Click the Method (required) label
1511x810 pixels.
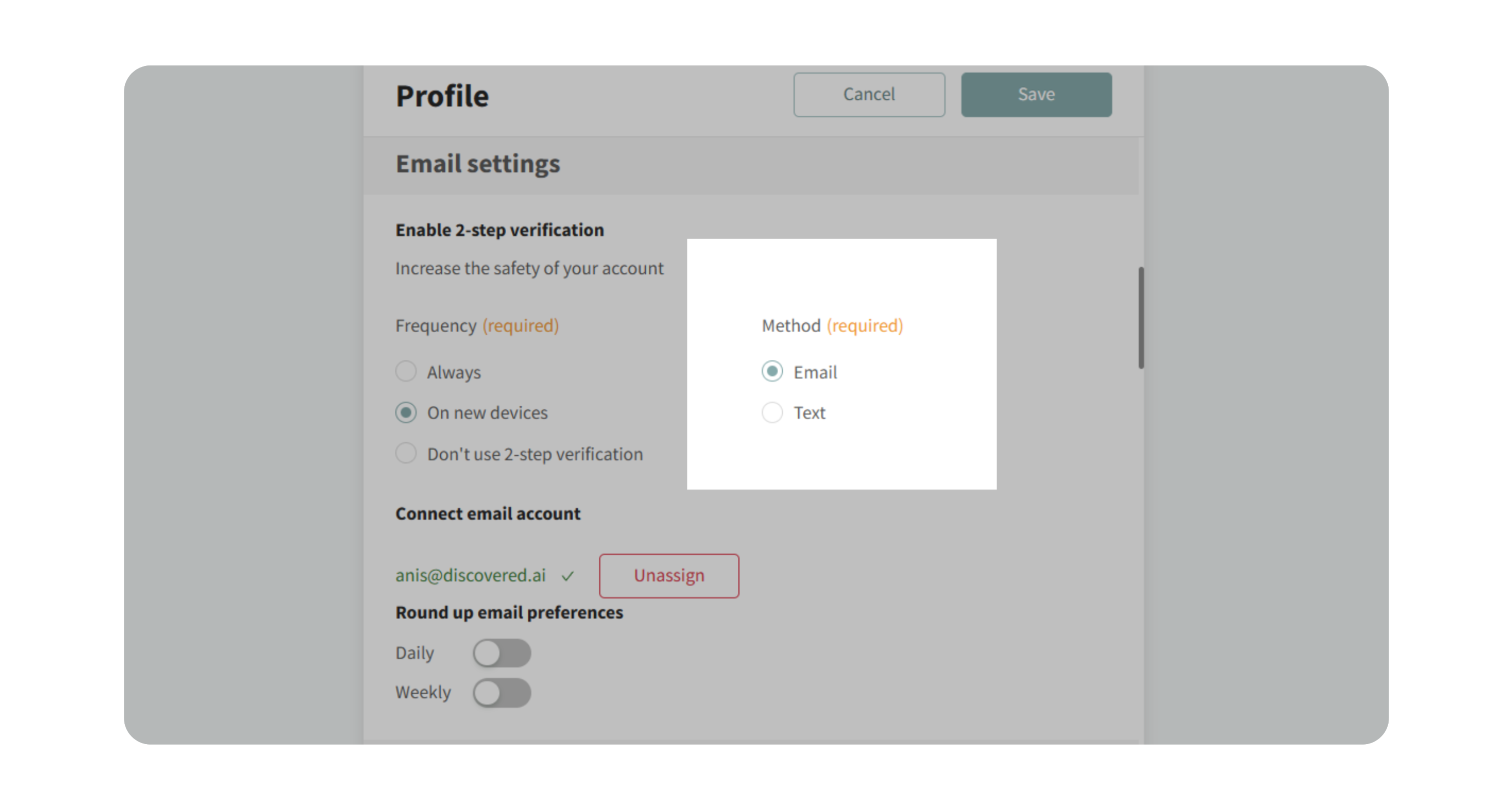tap(832, 325)
